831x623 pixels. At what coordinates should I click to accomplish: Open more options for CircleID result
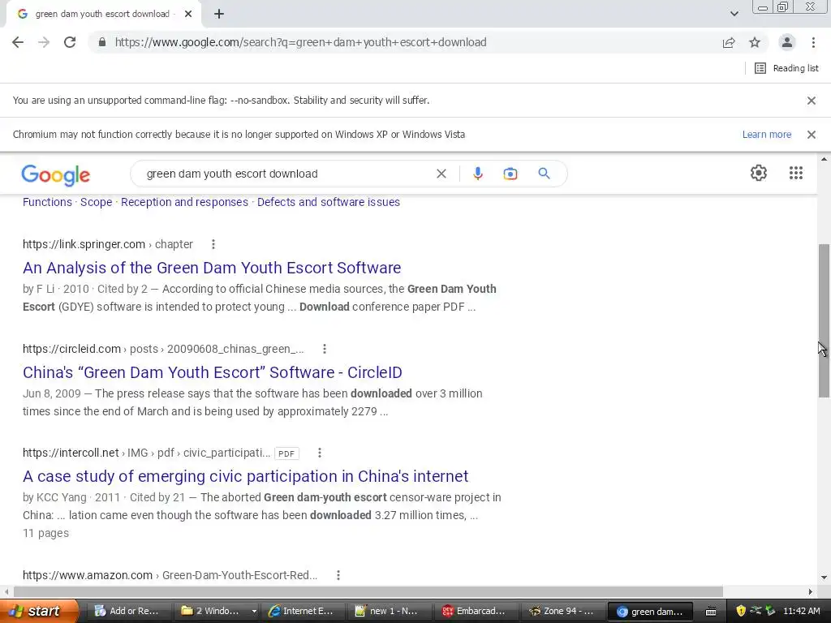[x=325, y=349]
